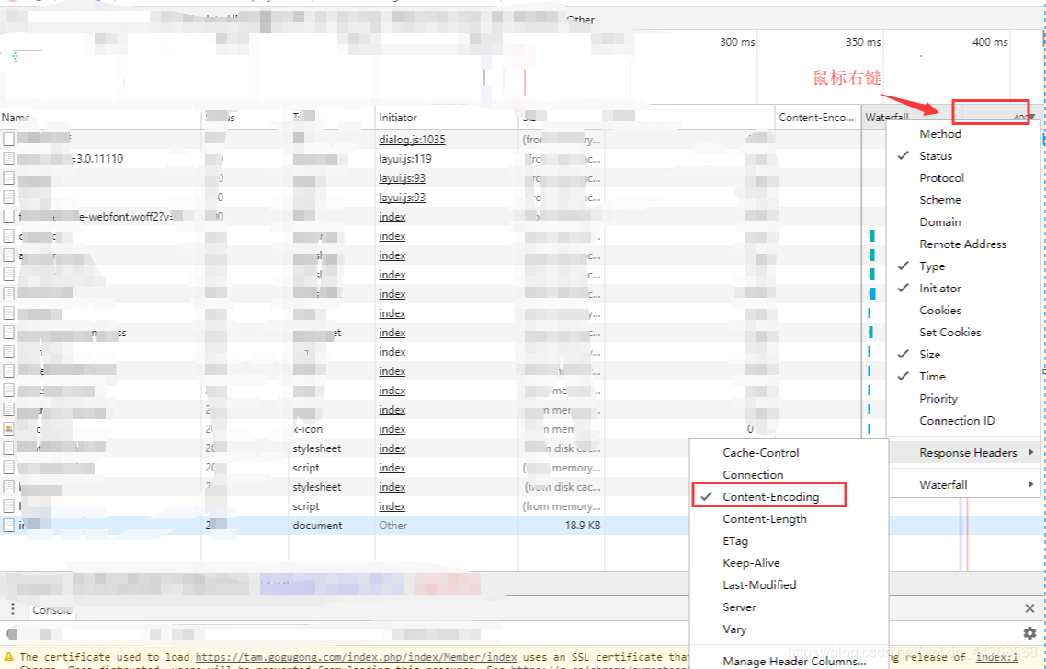Click the yellow warning icon in console
Image resolution: width=1046 pixels, height=669 pixels.
point(8,657)
